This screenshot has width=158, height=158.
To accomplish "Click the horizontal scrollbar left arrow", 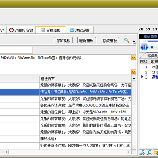I will (x=6, y=152).
